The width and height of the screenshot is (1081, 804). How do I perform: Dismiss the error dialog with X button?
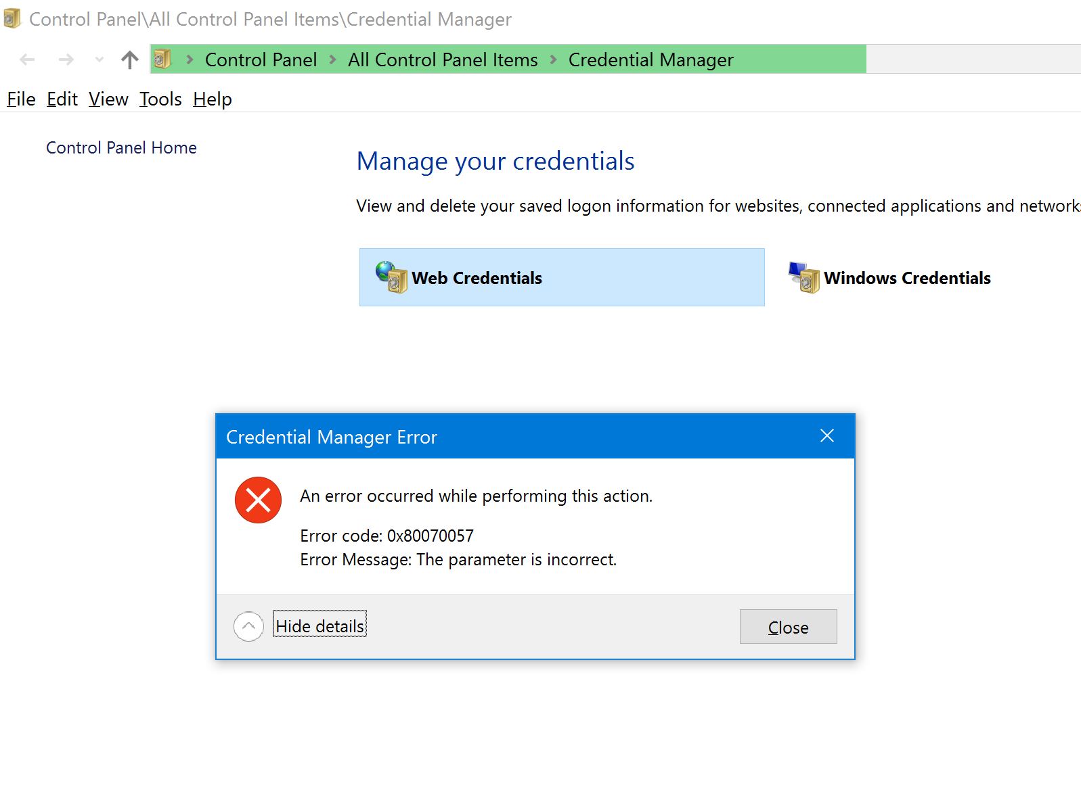(826, 436)
